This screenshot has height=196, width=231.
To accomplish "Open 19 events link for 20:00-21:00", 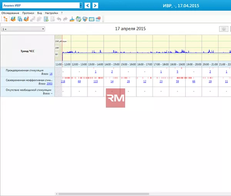I will click(210, 81).
